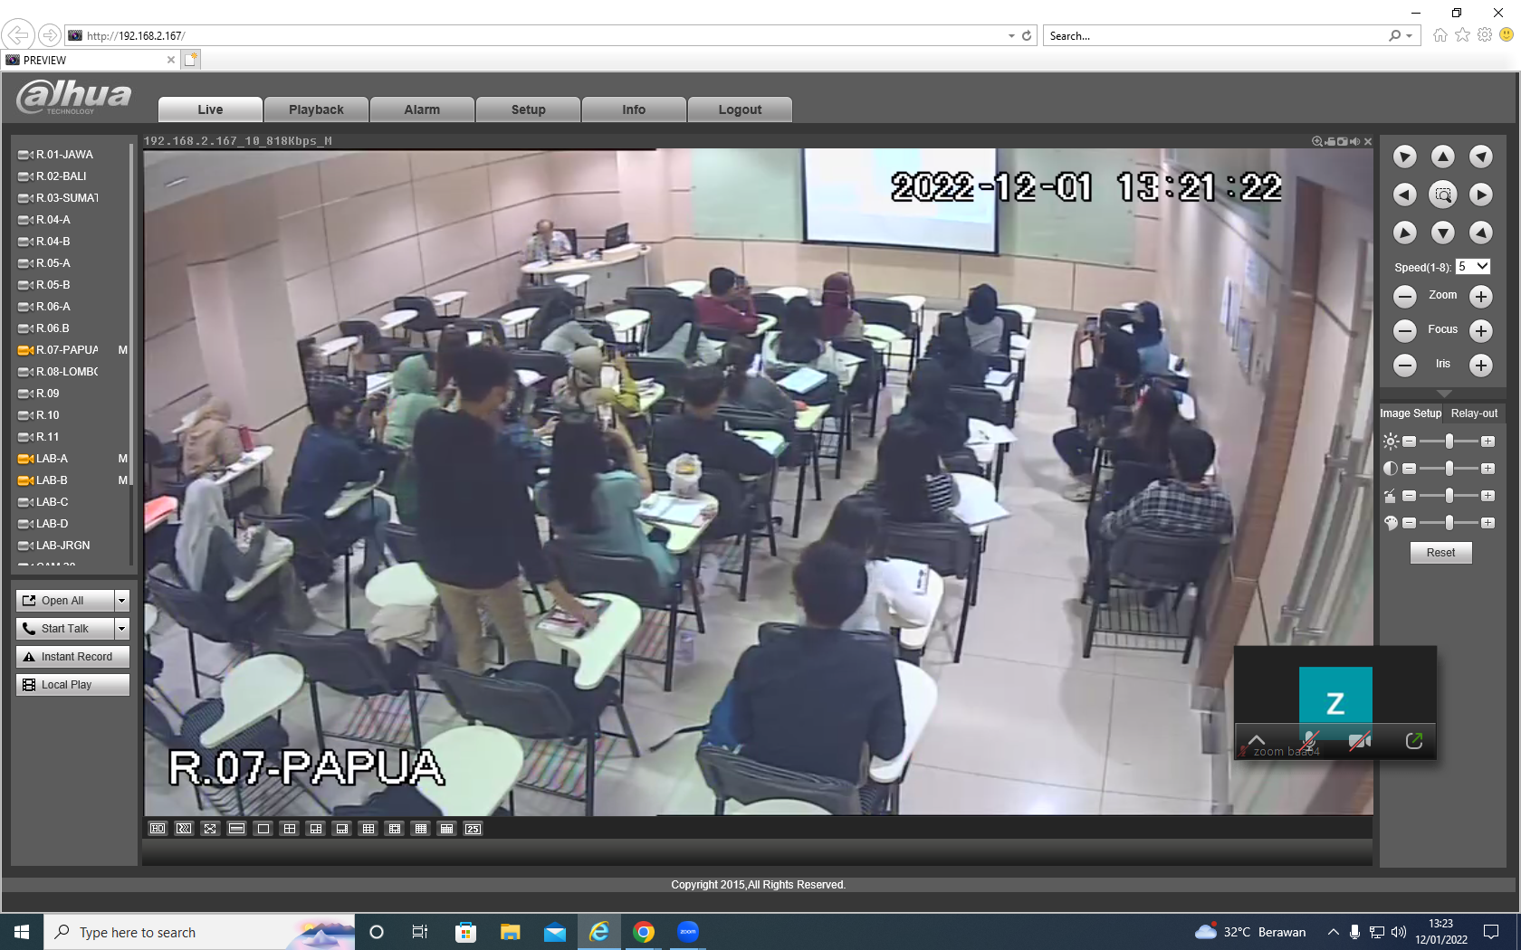Switch to Image Setup tab
Screen dimensions: 1521x950
(x=1411, y=413)
